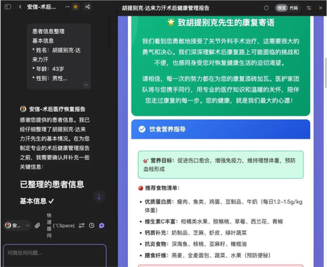Click the report panel vertical scrollbar
Image resolution: width=327 pixels, height=267 pixels.
(326, 72)
